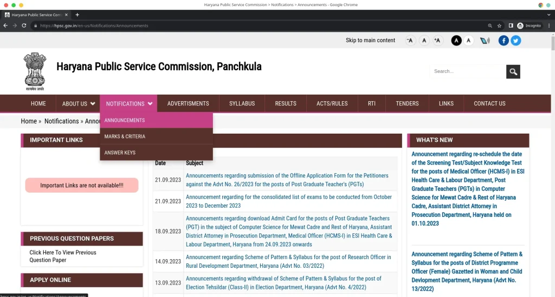This screenshot has width=555, height=297.
Task: Click the browser forward arrow
Action: pos(15,25)
